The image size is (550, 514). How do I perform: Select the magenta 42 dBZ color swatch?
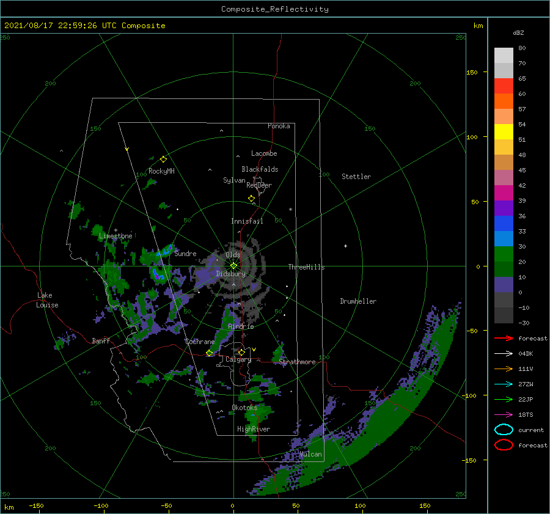504,193
